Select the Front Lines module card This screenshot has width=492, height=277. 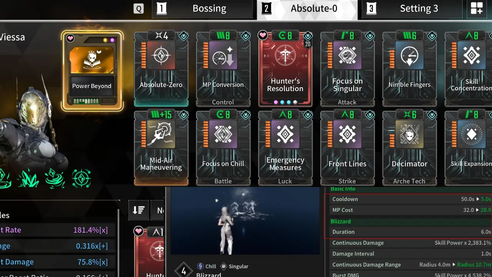[x=347, y=148]
